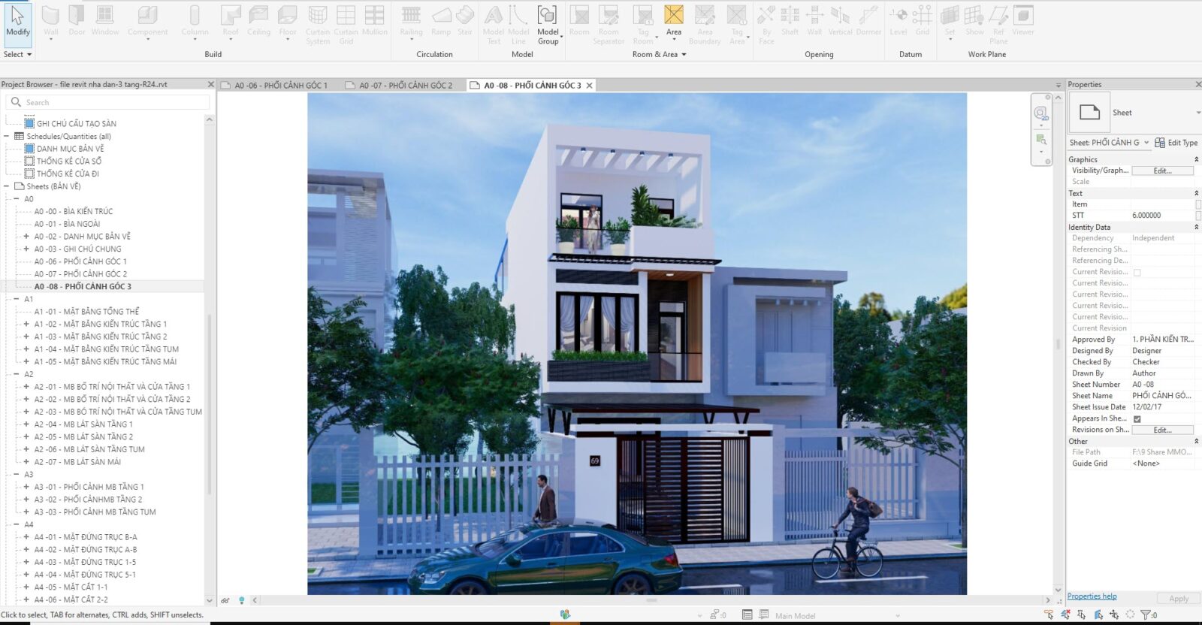Toggle Select Links in the status bar

(1049, 615)
